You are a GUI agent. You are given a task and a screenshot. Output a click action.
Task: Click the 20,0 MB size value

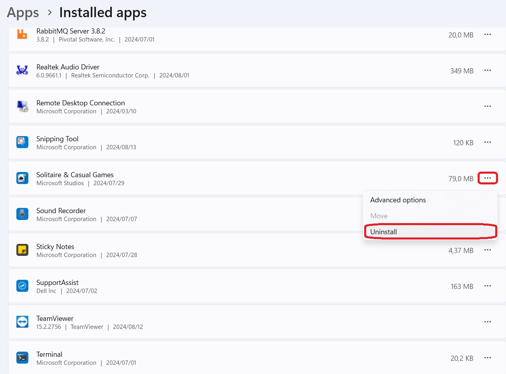461,35
